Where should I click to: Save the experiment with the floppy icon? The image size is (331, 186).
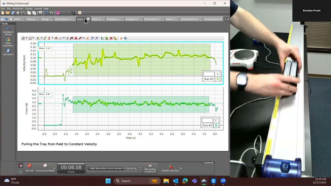pyautogui.click(x=13, y=13)
